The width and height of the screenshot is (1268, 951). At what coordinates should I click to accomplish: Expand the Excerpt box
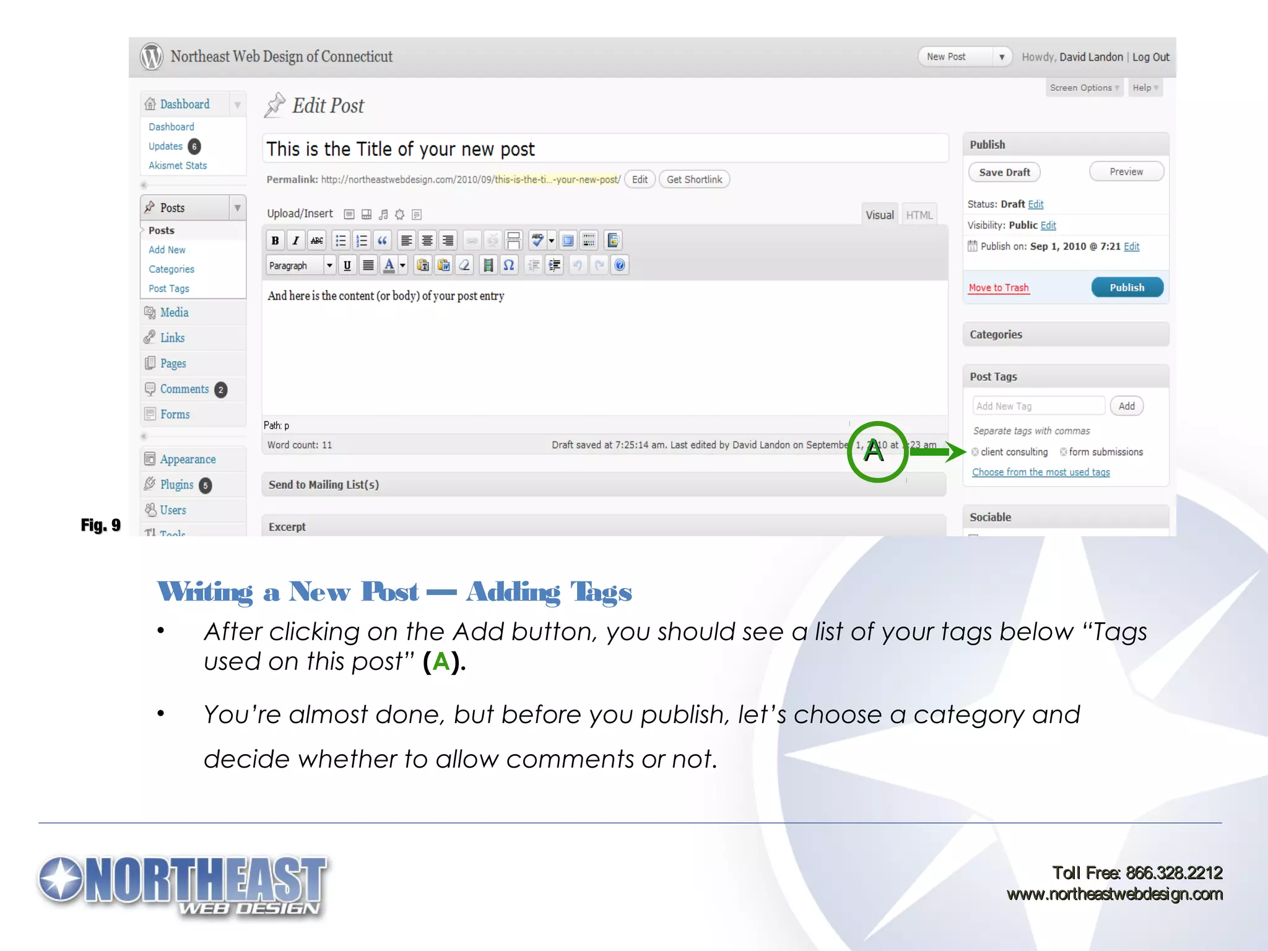click(x=604, y=526)
